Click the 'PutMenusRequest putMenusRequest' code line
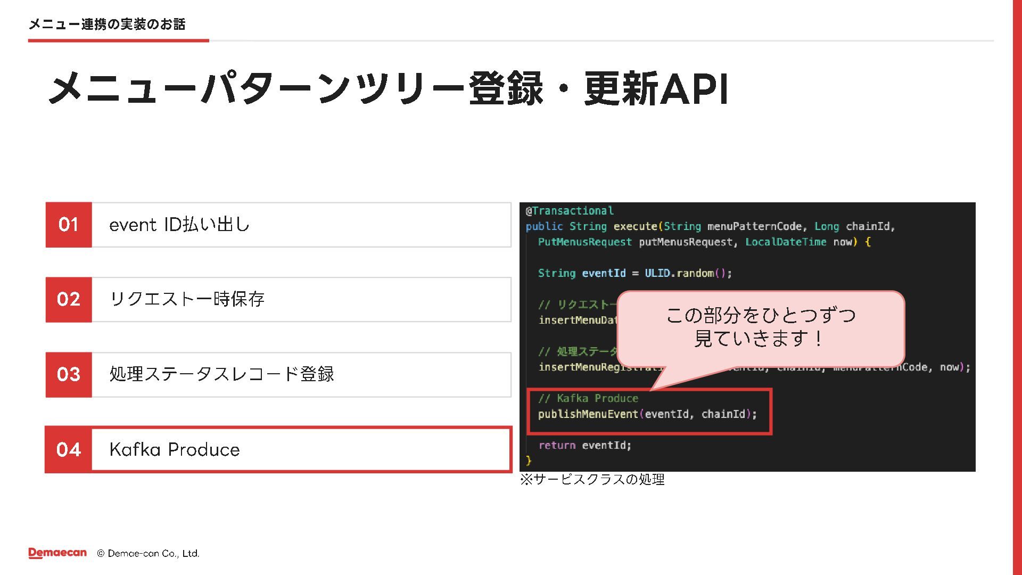The image size is (1022, 575). click(x=704, y=242)
